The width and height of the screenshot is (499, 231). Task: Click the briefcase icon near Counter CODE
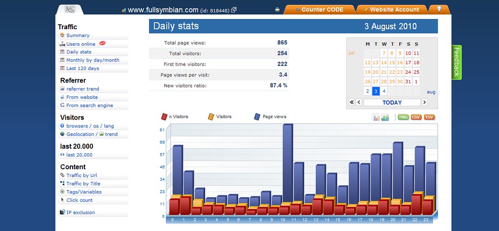[277, 10]
